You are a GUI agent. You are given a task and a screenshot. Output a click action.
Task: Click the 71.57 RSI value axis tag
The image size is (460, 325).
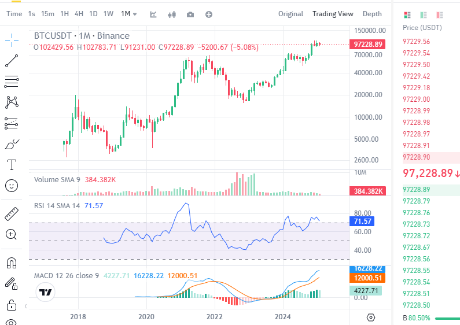[x=362, y=221]
